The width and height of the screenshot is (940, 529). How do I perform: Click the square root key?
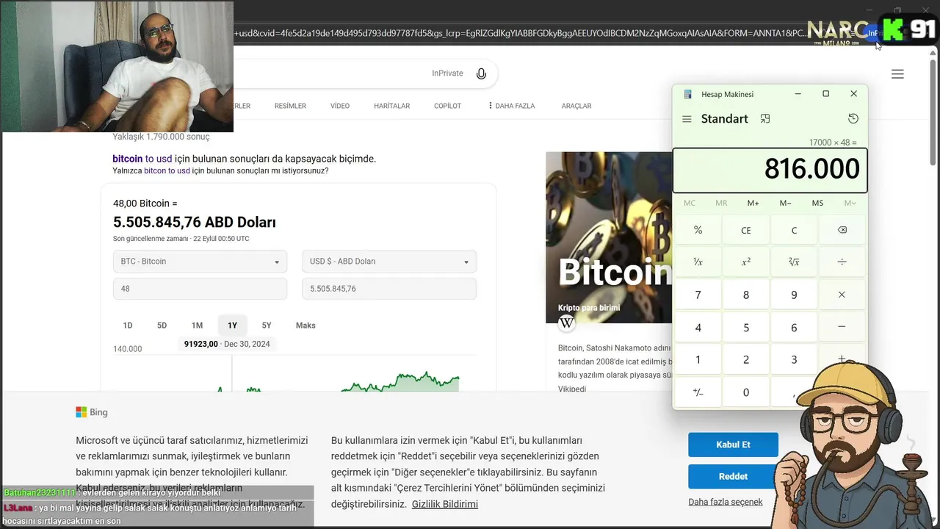(794, 262)
